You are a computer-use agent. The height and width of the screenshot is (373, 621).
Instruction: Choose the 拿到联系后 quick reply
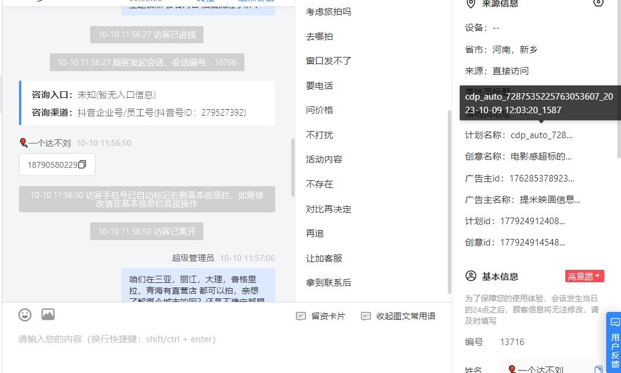coord(329,283)
